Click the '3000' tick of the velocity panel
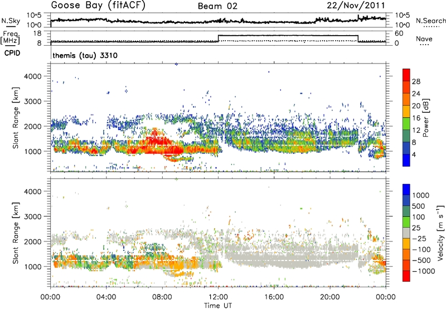 pos(32,216)
